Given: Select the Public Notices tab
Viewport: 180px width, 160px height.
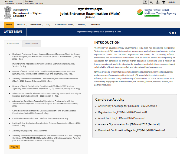Looking at the screenshot, I should (x=13, y=44).
